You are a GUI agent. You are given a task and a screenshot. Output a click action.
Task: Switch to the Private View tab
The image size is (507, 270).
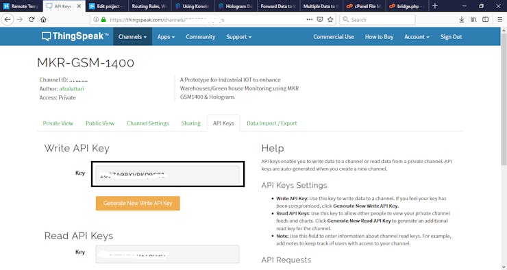58,123
